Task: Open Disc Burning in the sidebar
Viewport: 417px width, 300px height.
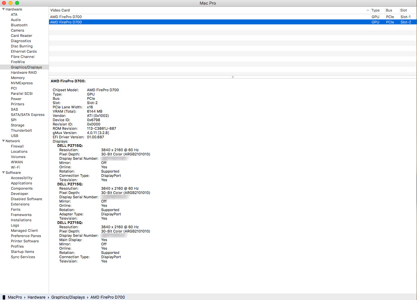Action: 22,46
